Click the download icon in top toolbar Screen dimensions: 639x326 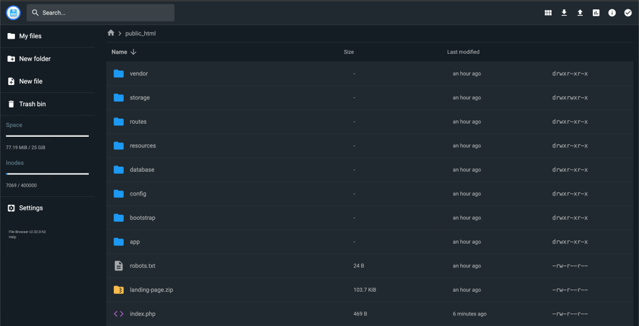click(564, 12)
